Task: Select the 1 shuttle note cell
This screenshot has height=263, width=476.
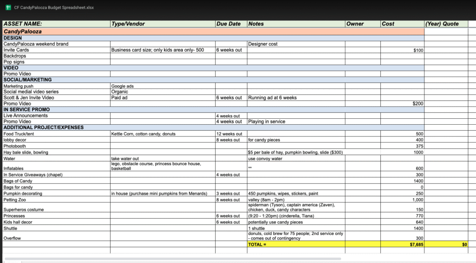Action: tap(296, 229)
